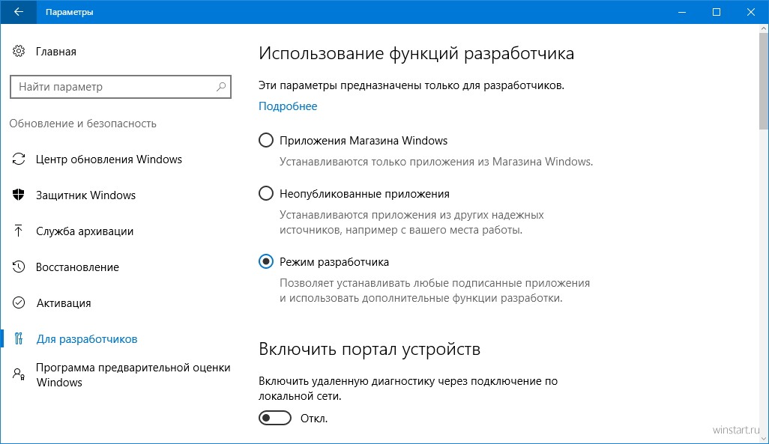Click the search magnifier icon
Image resolution: width=769 pixels, height=444 pixels.
click(x=220, y=87)
